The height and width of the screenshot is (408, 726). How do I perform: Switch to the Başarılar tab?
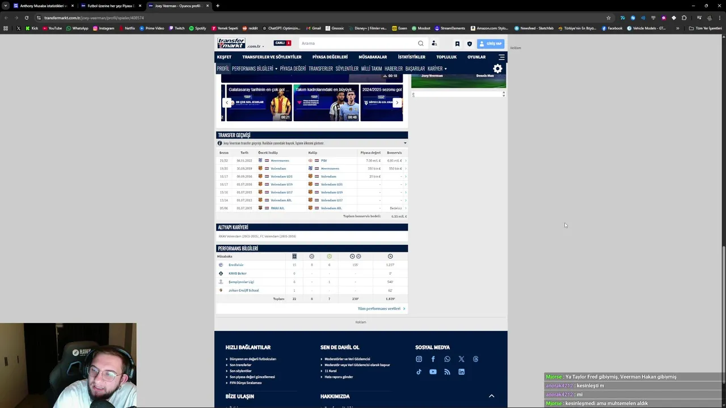(415, 69)
